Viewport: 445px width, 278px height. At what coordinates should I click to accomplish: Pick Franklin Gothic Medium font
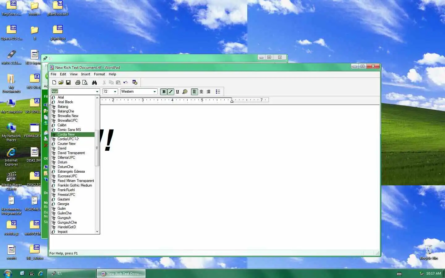[73, 185]
